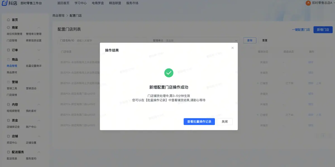This screenshot has width=335, height=167.
Task: Open 服务市场 in the top navigation
Action: pos(132,3)
